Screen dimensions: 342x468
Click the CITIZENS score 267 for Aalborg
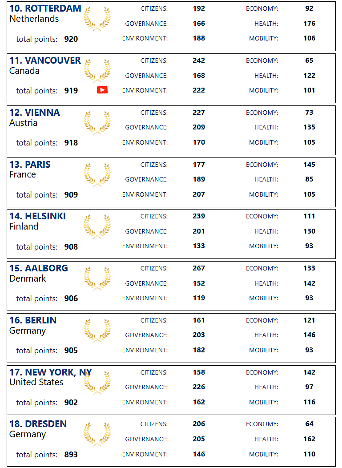[x=199, y=268]
